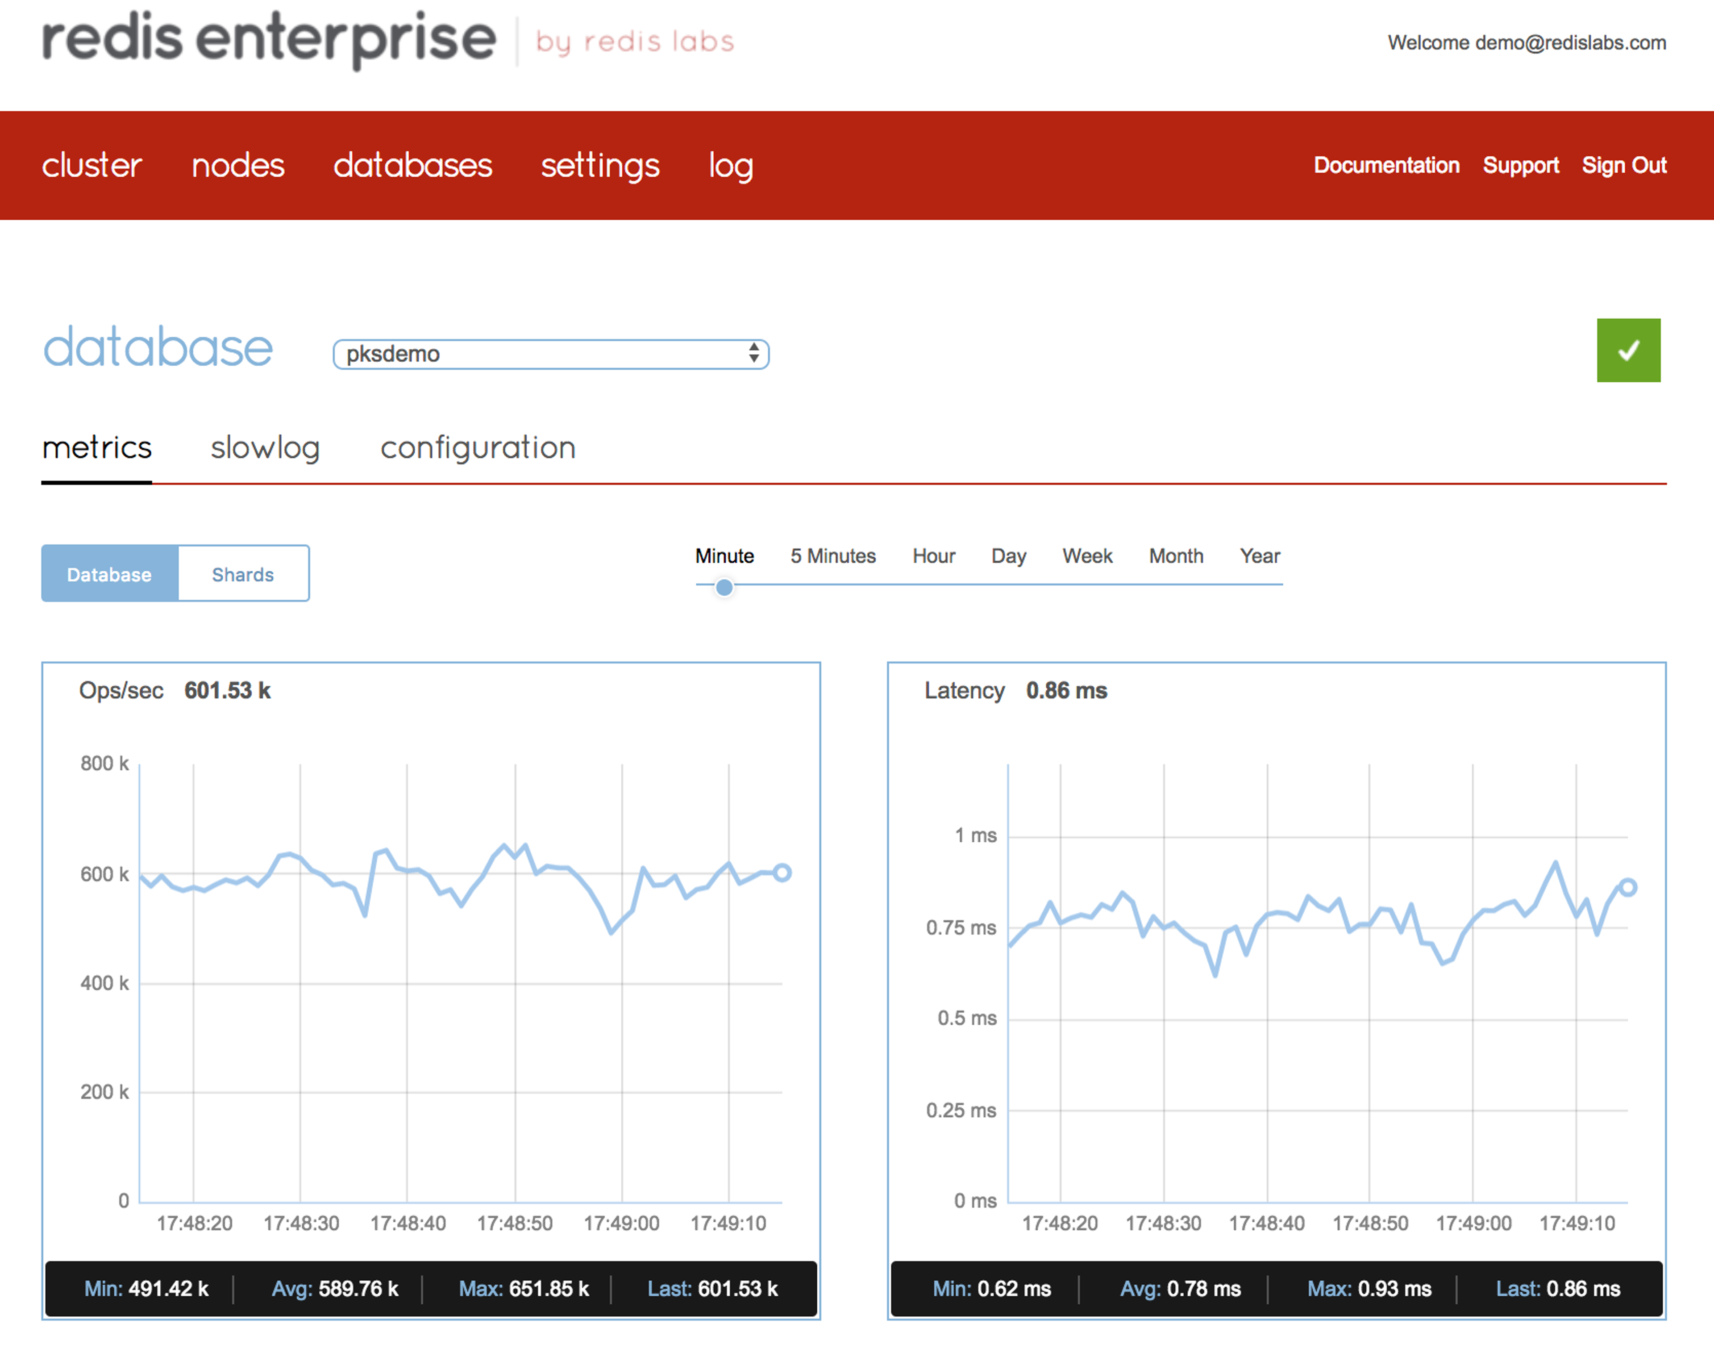Screen dimensions: 1714x1349
Task: Open the Support link
Action: click(x=1521, y=165)
